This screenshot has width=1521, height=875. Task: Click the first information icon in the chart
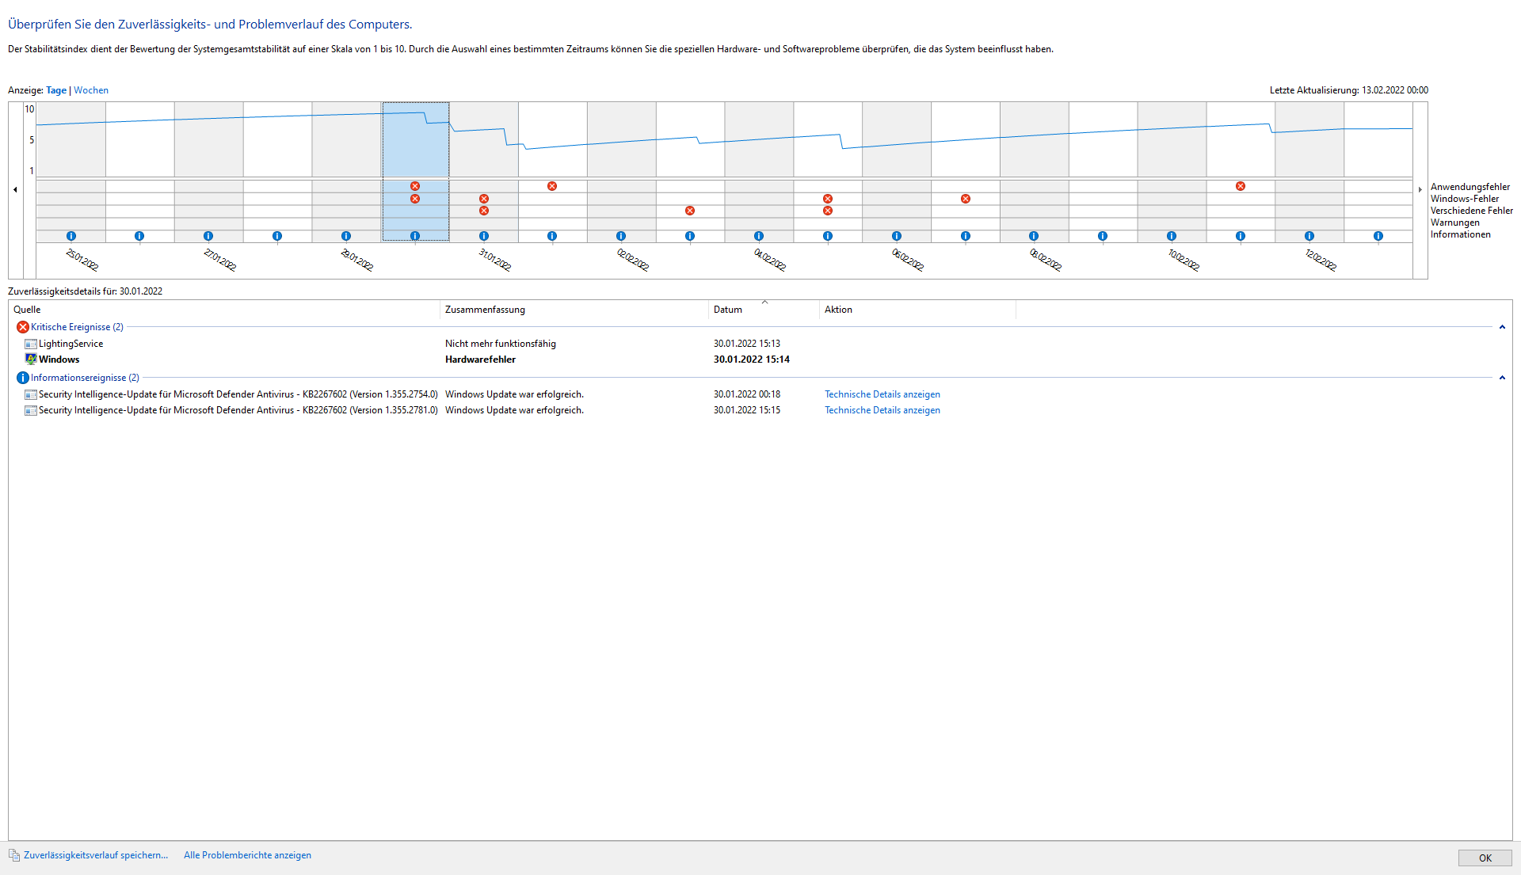(71, 236)
